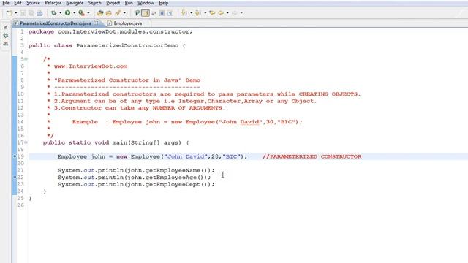This screenshot has height=263, width=468.
Task: Open the File menu
Action: pos(6,3)
